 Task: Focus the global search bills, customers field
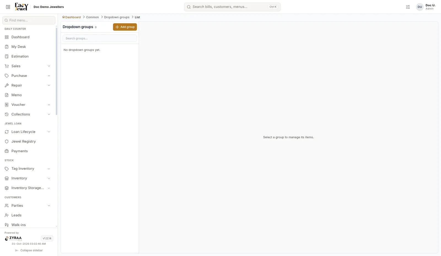pos(232,7)
